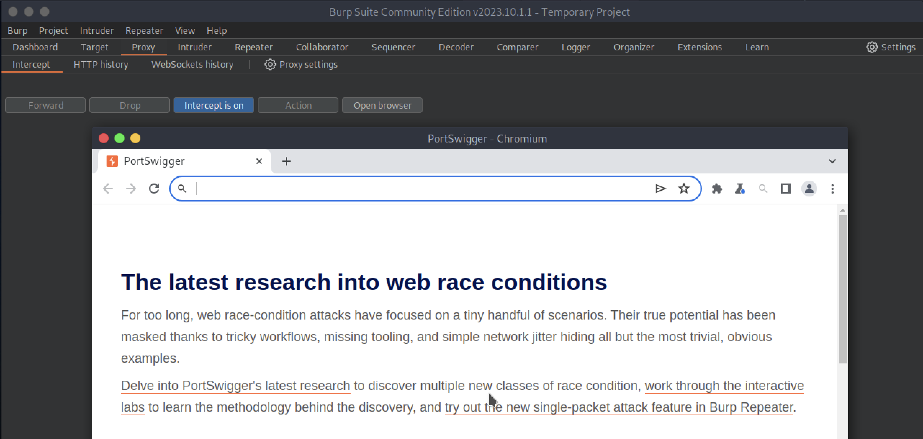Open try out single-packet attack feature link
The image size is (923, 439).
click(x=619, y=407)
